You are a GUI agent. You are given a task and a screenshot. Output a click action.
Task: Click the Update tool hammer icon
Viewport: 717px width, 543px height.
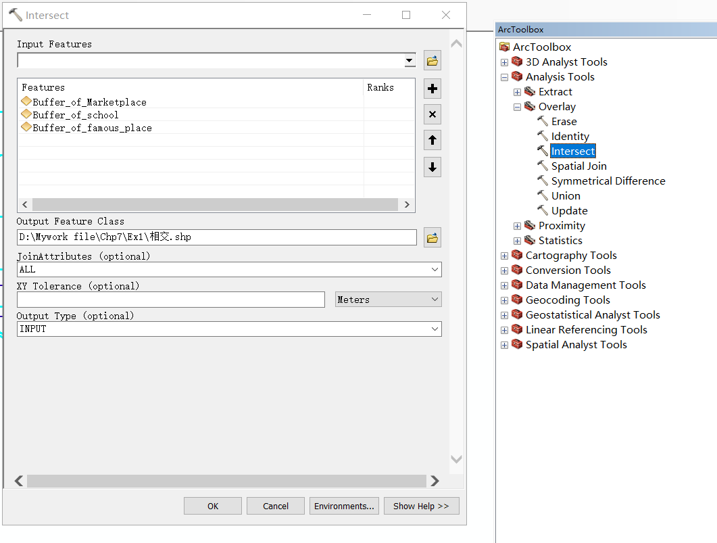(x=543, y=210)
